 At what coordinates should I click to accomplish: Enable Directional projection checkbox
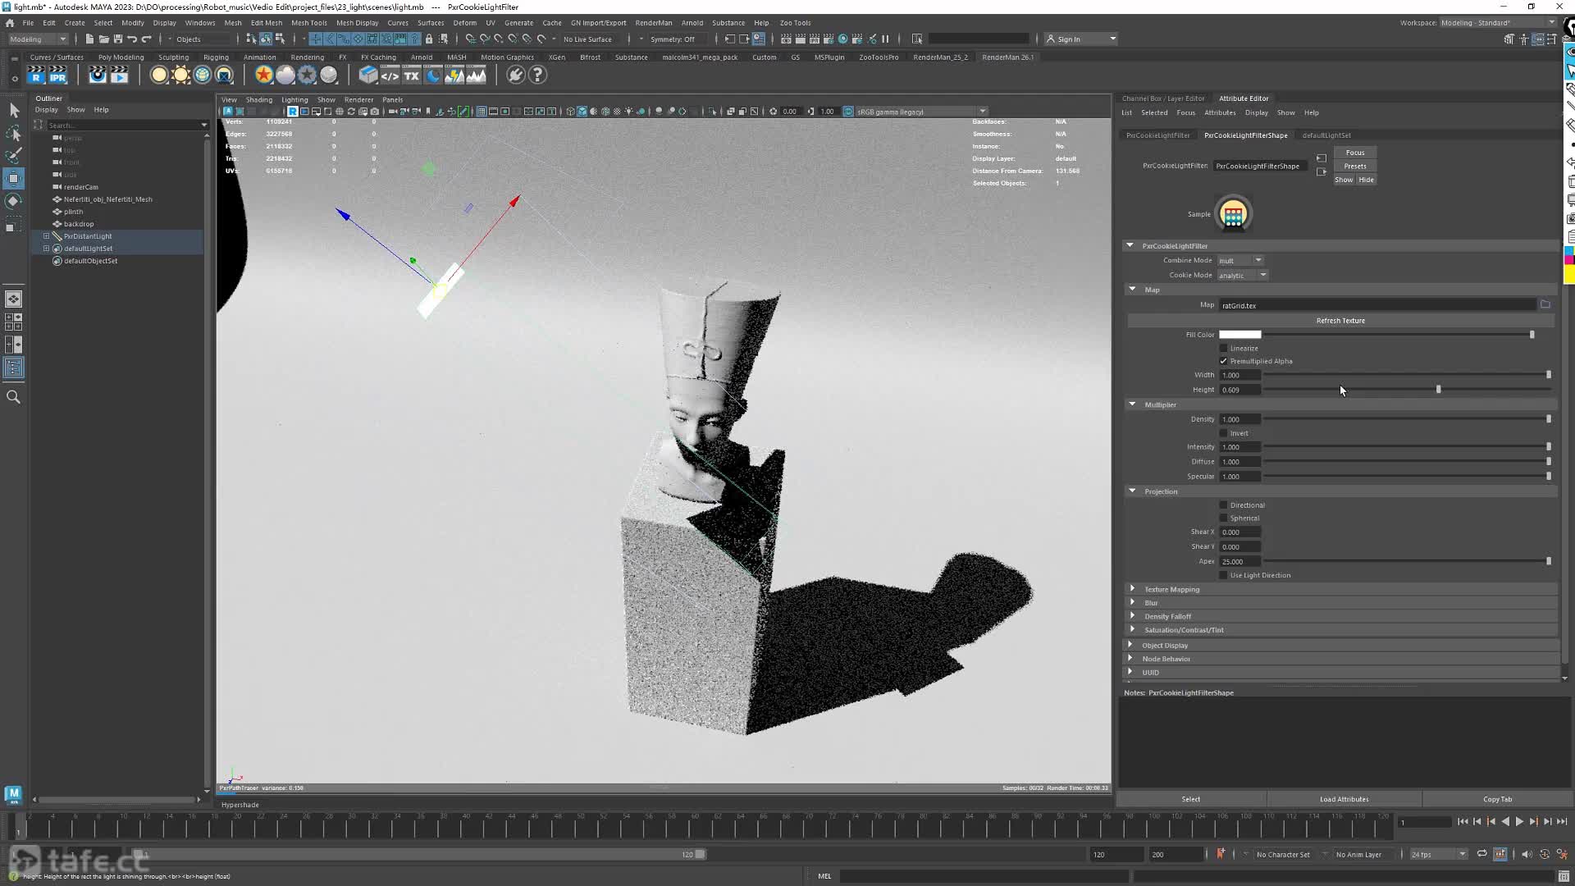(x=1224, y=505)
